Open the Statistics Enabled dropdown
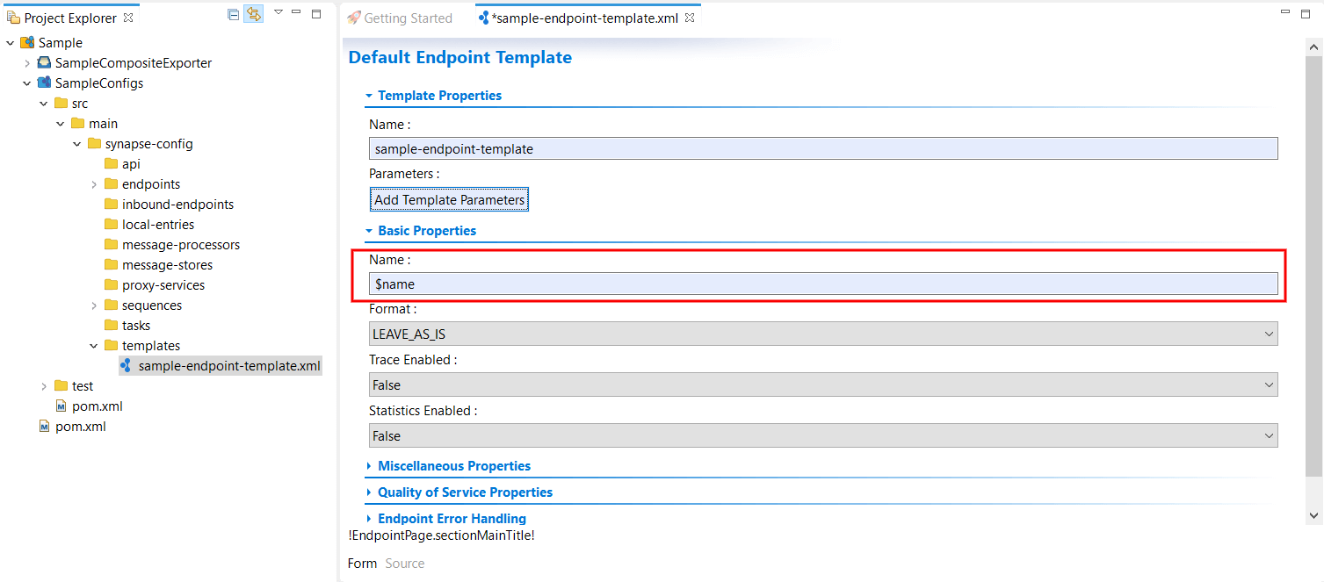1324x582 pixels. (x=1269, y=435)
